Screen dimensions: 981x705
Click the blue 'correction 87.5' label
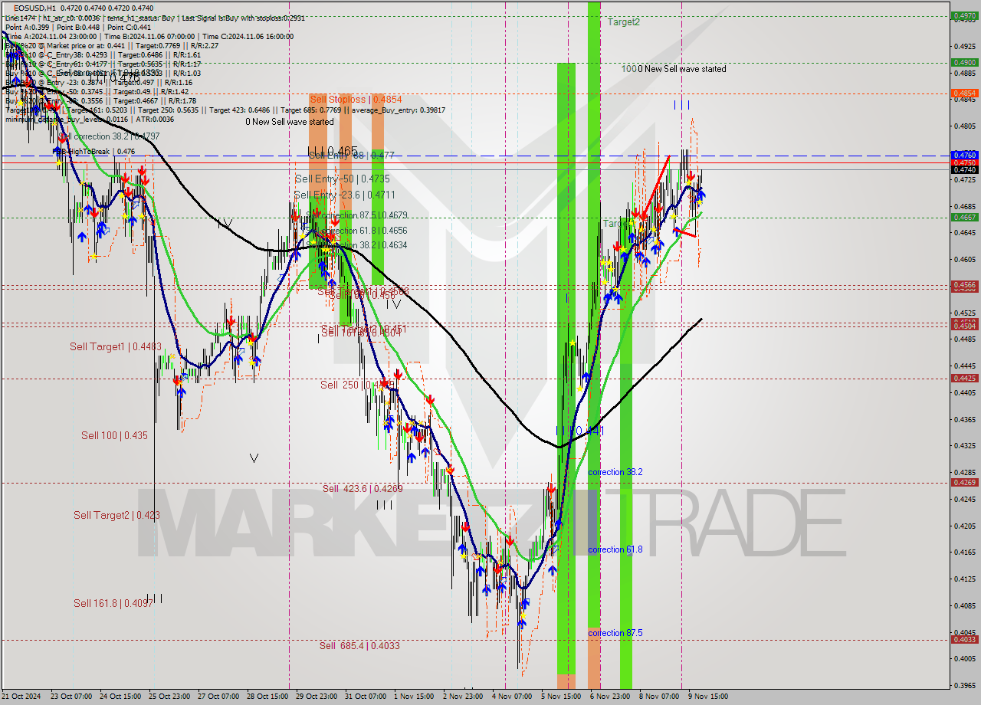click(x=615, y=633)
